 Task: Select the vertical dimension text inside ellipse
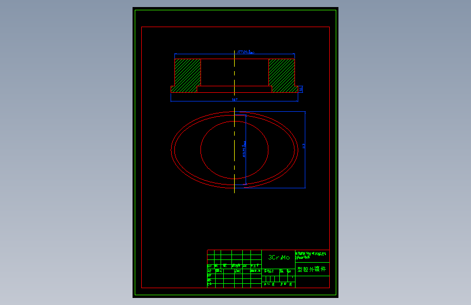pos(244,149)
